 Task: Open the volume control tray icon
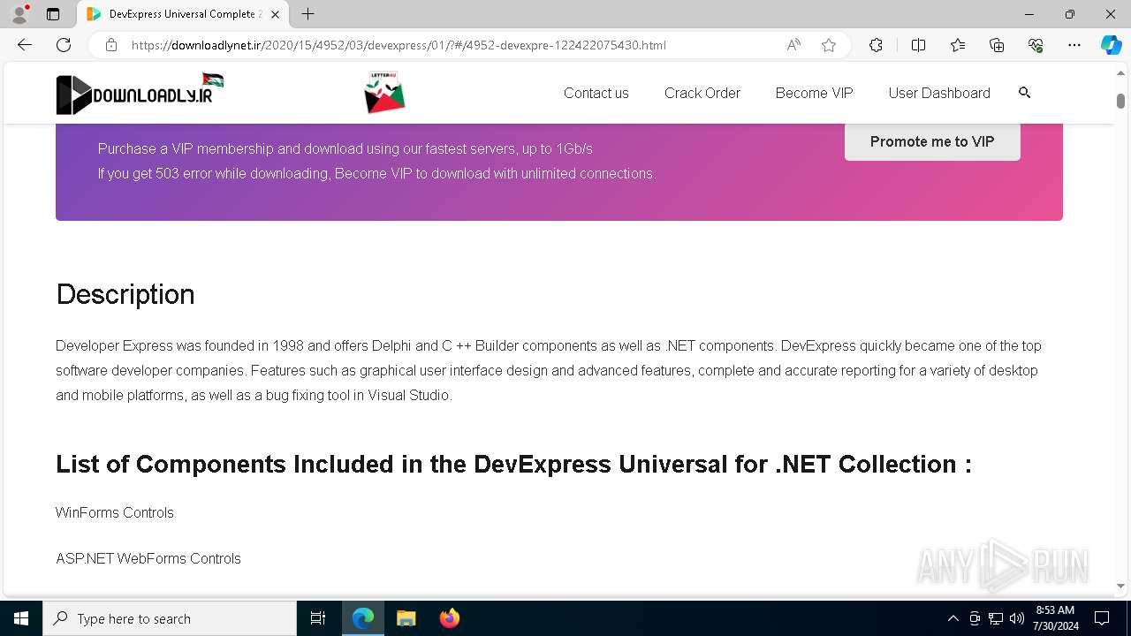point(1017,618)
